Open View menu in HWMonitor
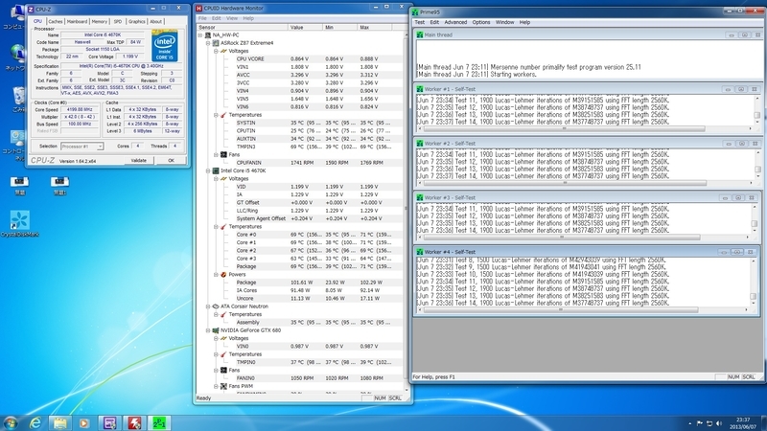 [x=232, y=18]
